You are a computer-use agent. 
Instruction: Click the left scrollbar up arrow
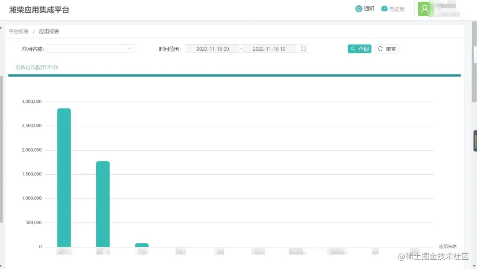[x=1, y=28]
